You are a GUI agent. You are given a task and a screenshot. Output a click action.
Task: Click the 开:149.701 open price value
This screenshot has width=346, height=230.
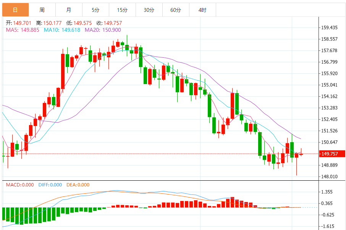(x=19, y=23)
